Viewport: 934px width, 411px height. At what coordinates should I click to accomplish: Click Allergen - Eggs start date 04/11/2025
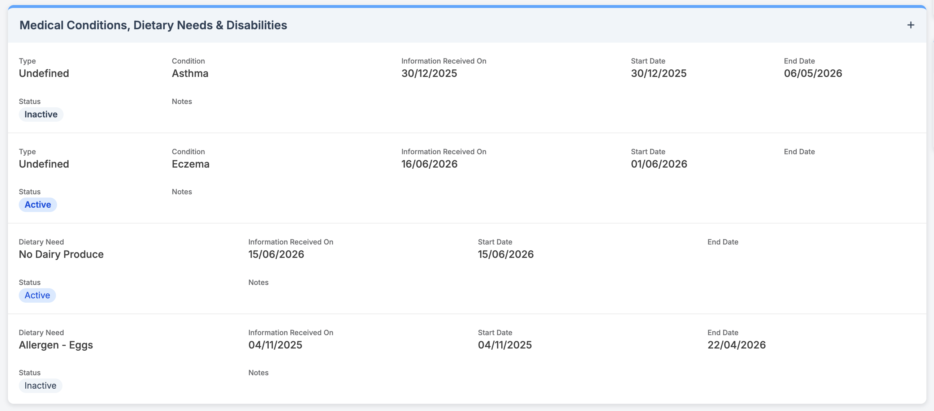[505, 345]
